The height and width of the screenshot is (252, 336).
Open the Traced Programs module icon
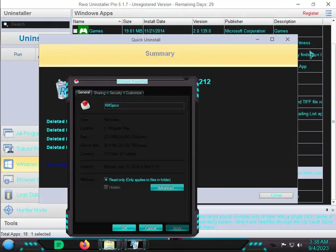point(8,149)
